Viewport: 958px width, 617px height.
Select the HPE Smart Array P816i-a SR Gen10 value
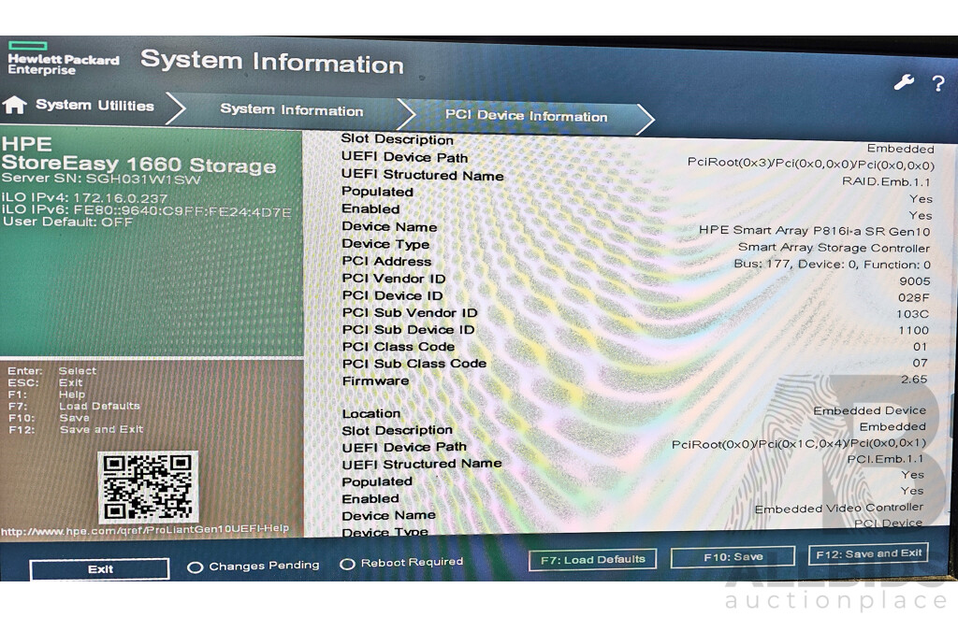coord(815,231)
